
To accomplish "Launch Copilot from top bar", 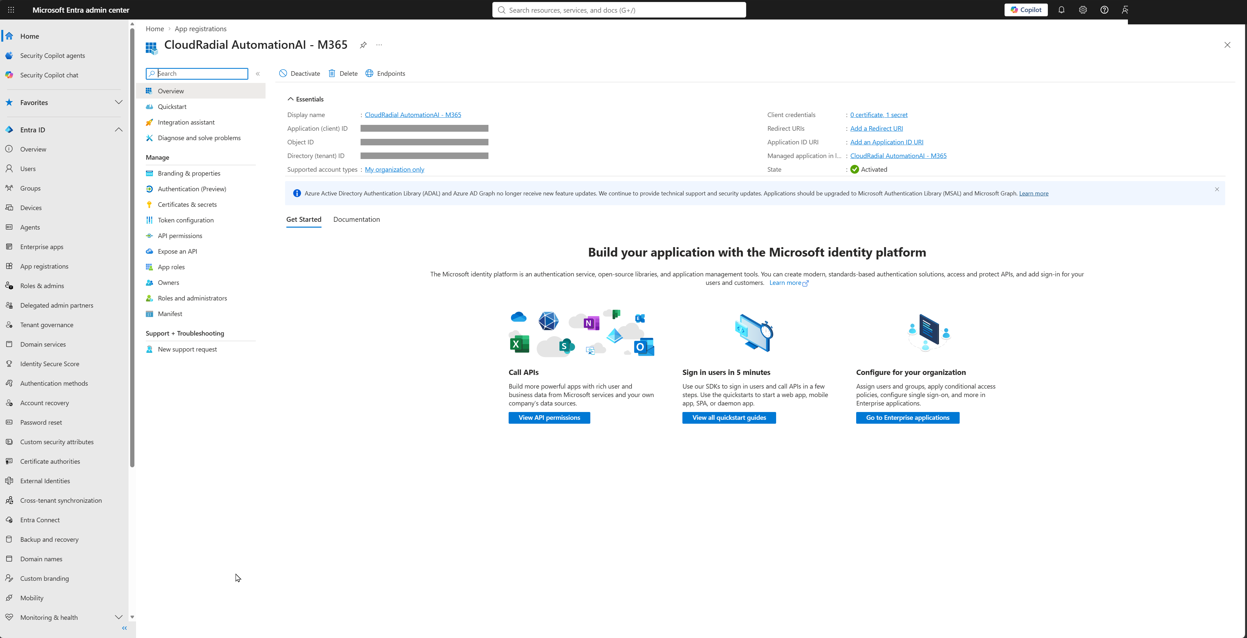I will pos(1026,10).
